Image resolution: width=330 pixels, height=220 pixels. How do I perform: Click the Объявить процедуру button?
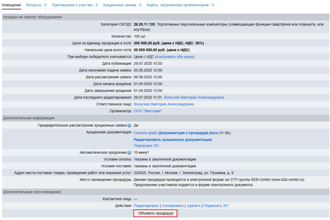point(156,213)
